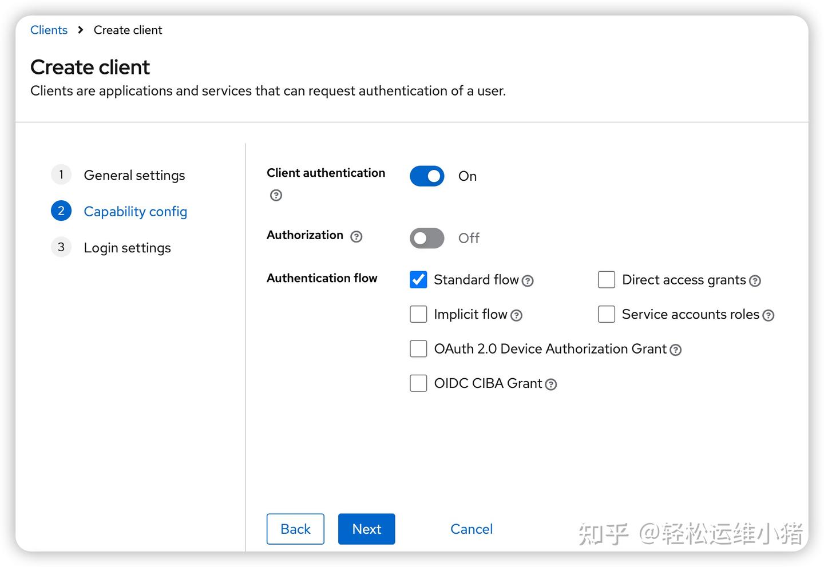Uncheck the Standard flow checkbox

(x=418, y=280)
